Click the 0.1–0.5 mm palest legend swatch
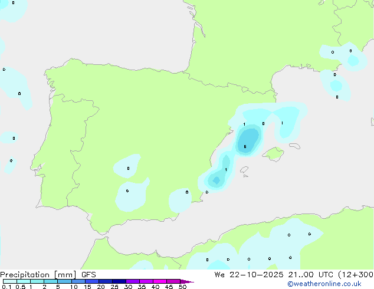Image resolution: width=374 pixels, height=289 pixels. point(10,281)
